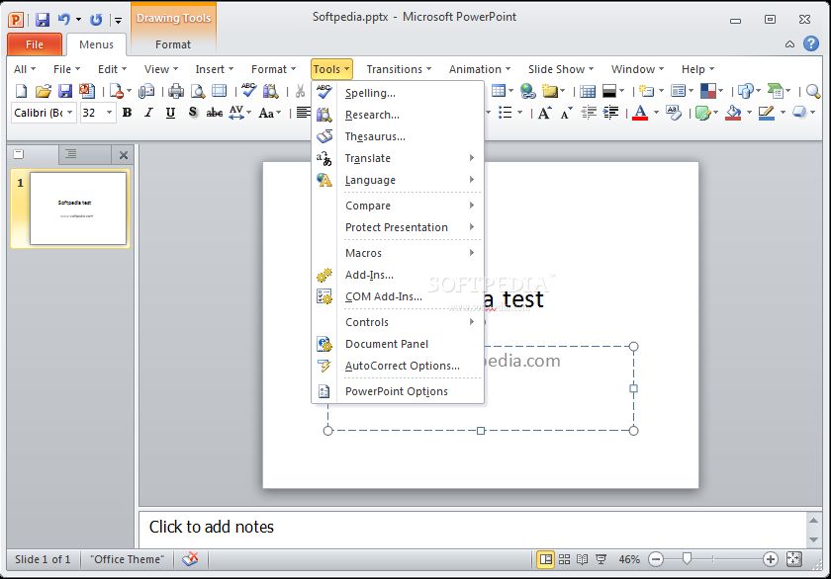The width and height of the screenshot is (831, 579).
Task: Expand Character Spacing dropdown
Action: (x=249, y=113)
